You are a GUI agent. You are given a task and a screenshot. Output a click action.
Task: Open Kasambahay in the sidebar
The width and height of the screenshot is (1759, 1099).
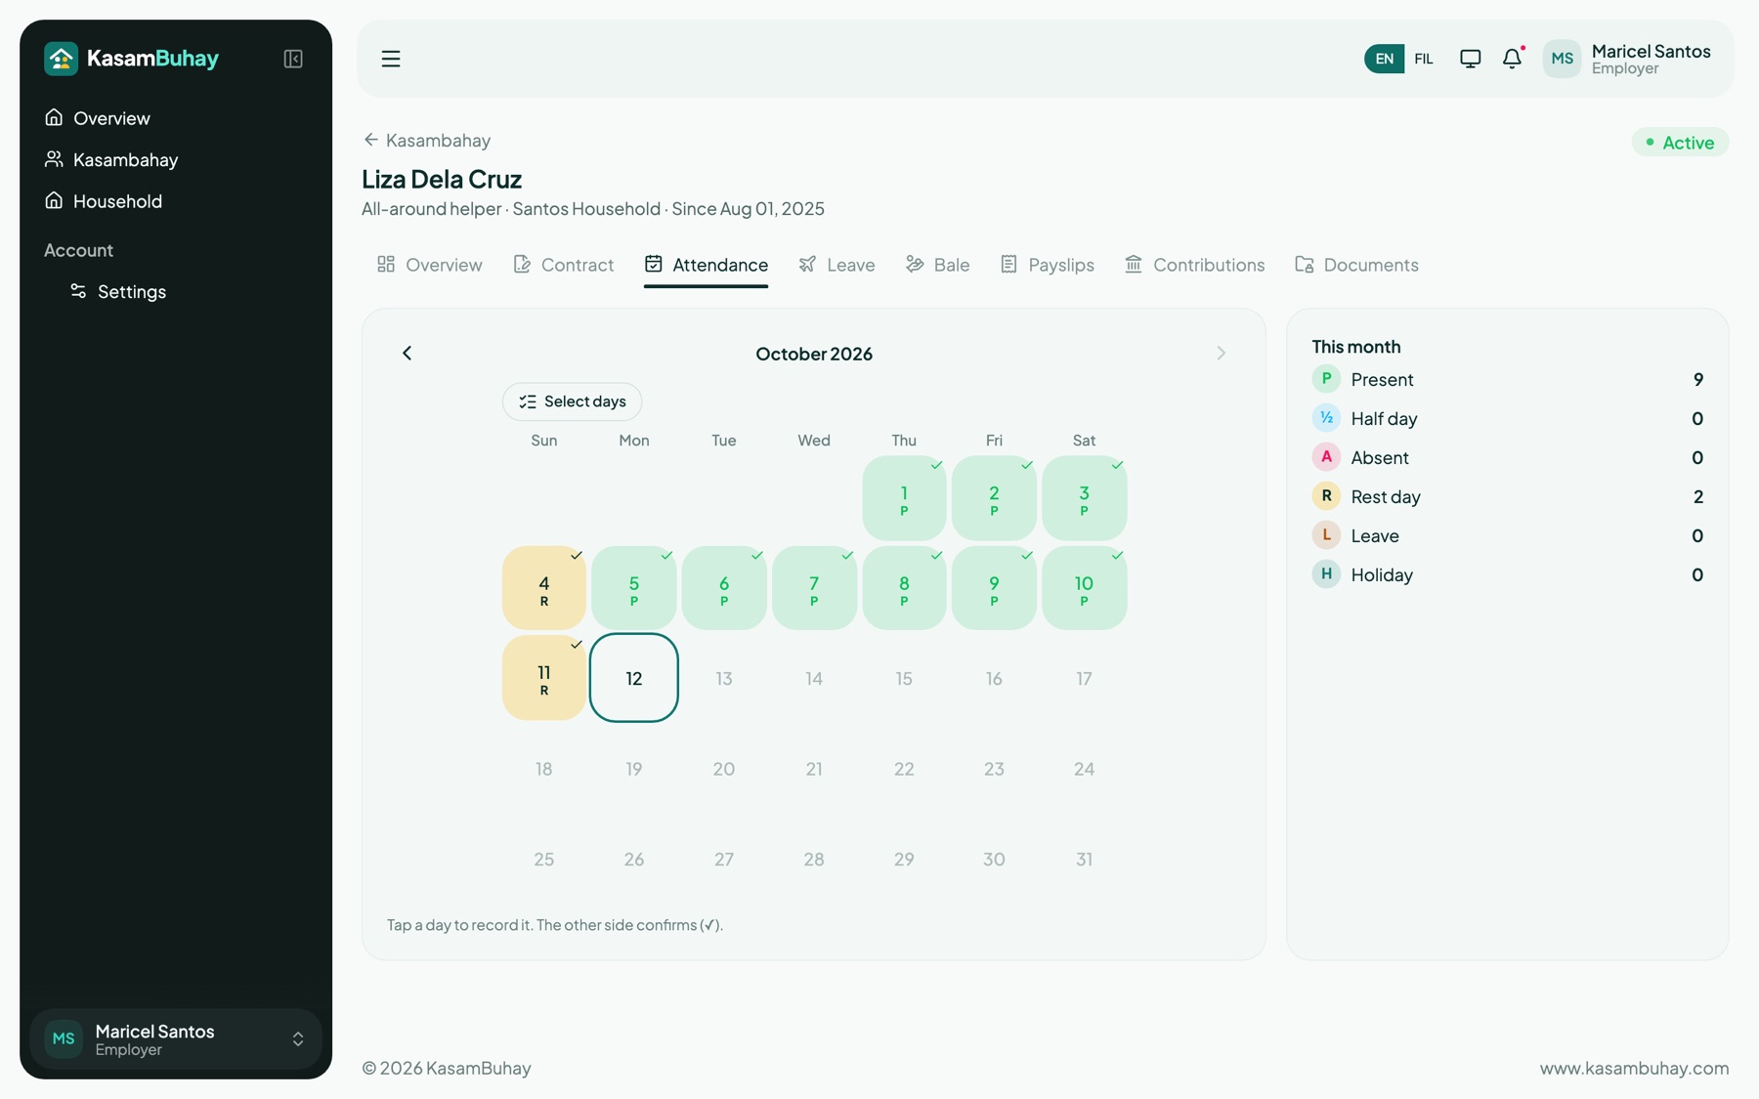click(176, 159)
